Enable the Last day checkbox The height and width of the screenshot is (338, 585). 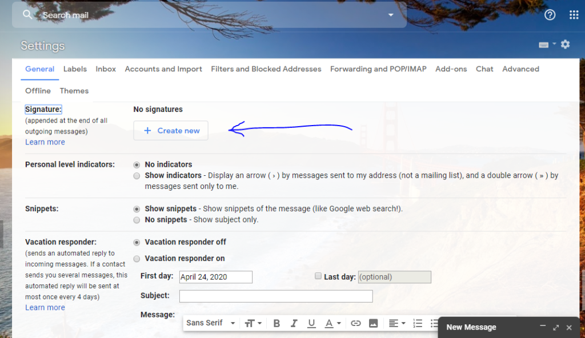click(x=318, y=276)
